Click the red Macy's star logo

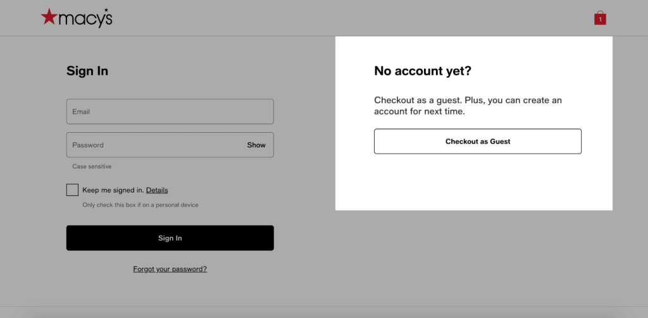point(49,17)
